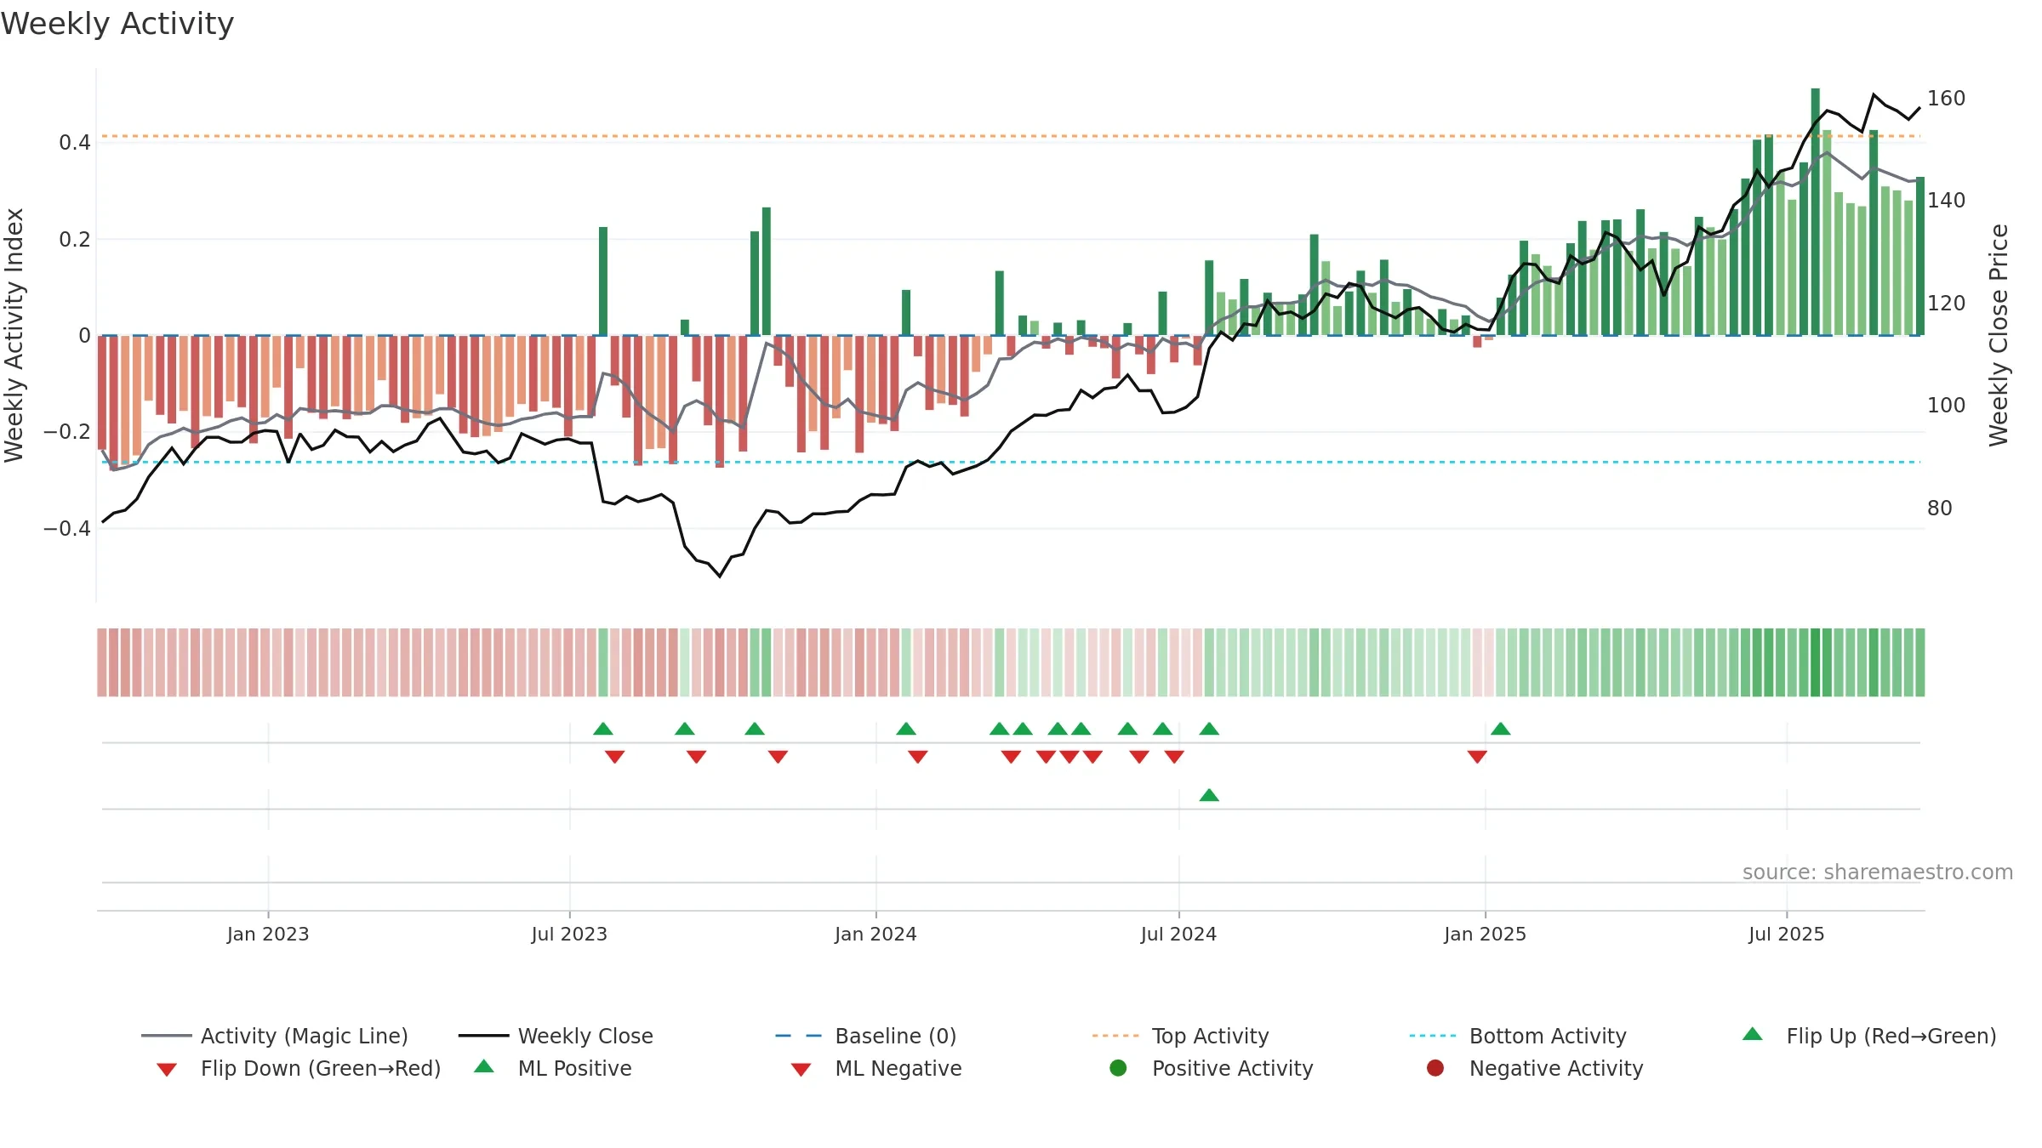Toggle ML Positive legend entry

pos(553,1068)
